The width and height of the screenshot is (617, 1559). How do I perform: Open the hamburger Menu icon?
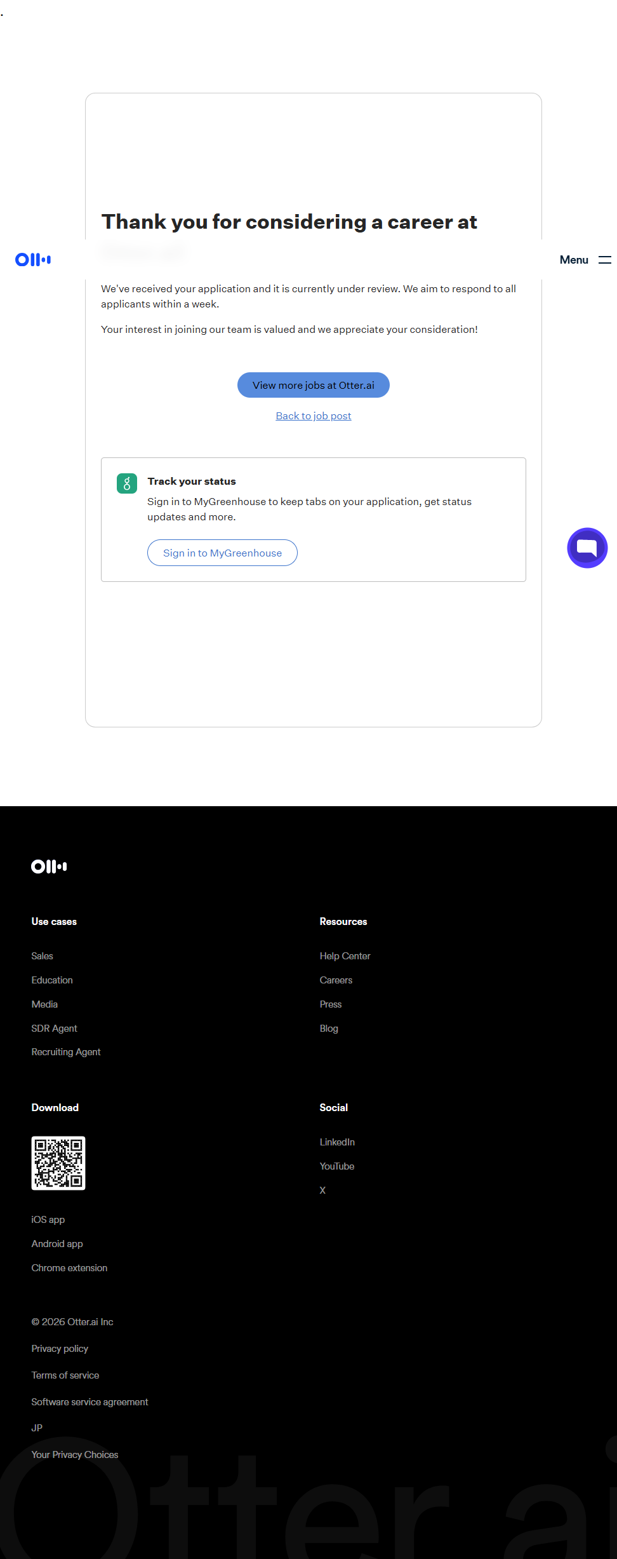coord(604,260)
